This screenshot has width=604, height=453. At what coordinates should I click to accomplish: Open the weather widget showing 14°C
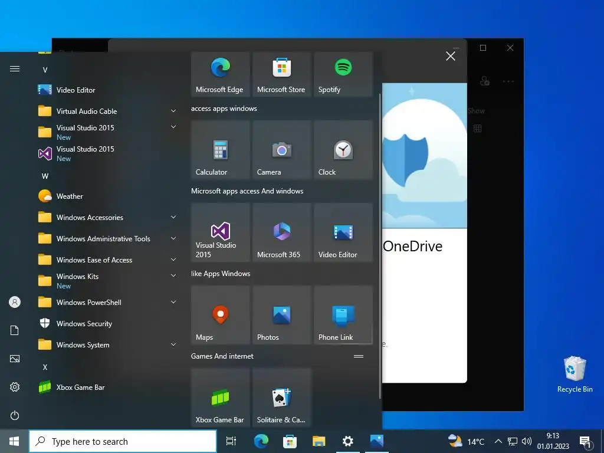467,441
